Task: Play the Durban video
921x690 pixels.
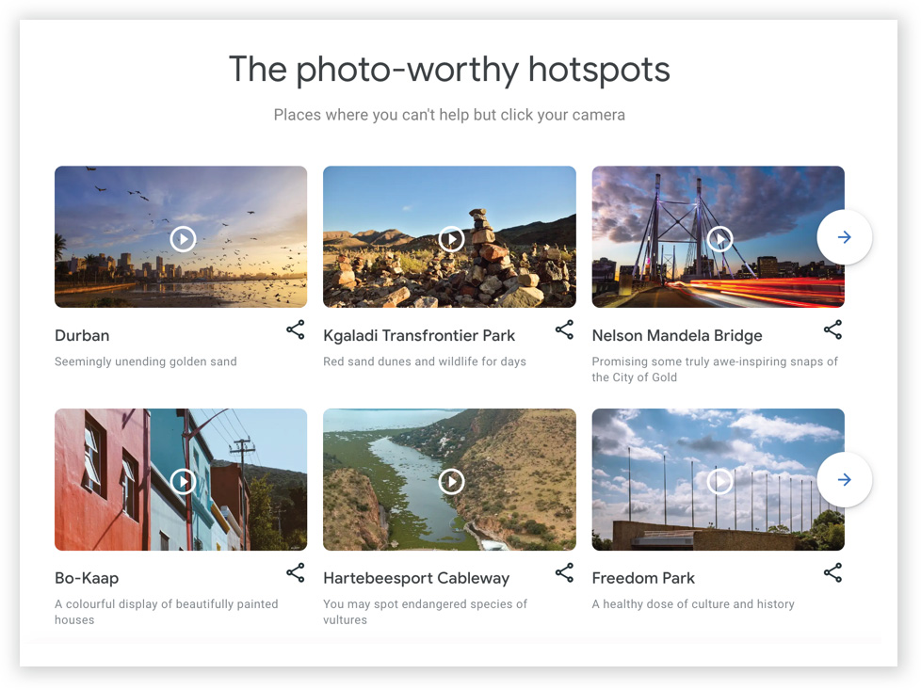Action: click(x=183, y=239)
